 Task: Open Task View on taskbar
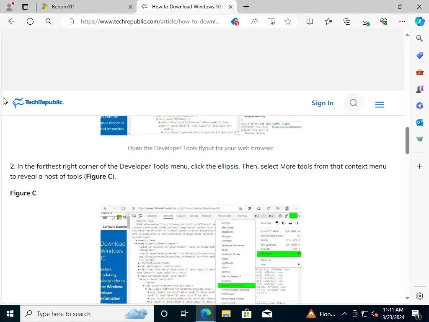184,314
